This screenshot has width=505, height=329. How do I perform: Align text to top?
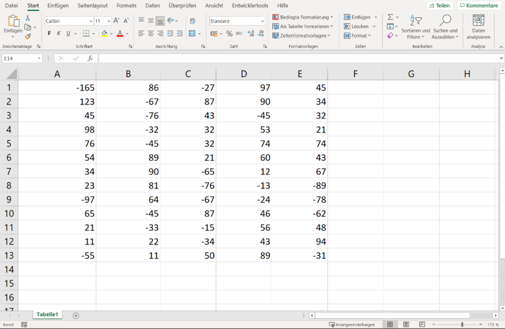point(141,21)
